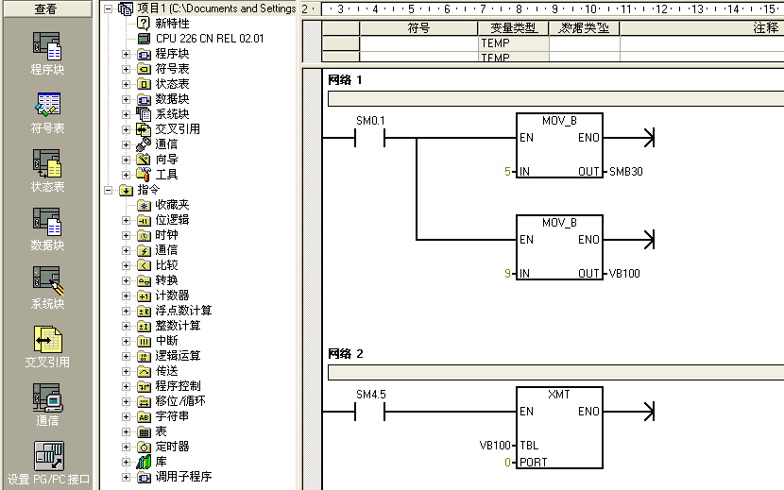Click the 时钟 clock instruction folder icon
The width and height of the screenshot is (784, 490).
pos(144,235)
